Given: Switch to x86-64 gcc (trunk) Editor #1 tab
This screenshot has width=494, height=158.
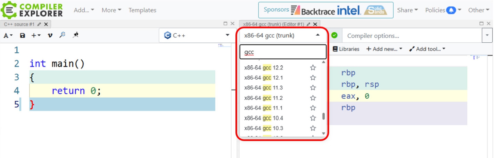Looking at the screenshot, I should 274,24.
